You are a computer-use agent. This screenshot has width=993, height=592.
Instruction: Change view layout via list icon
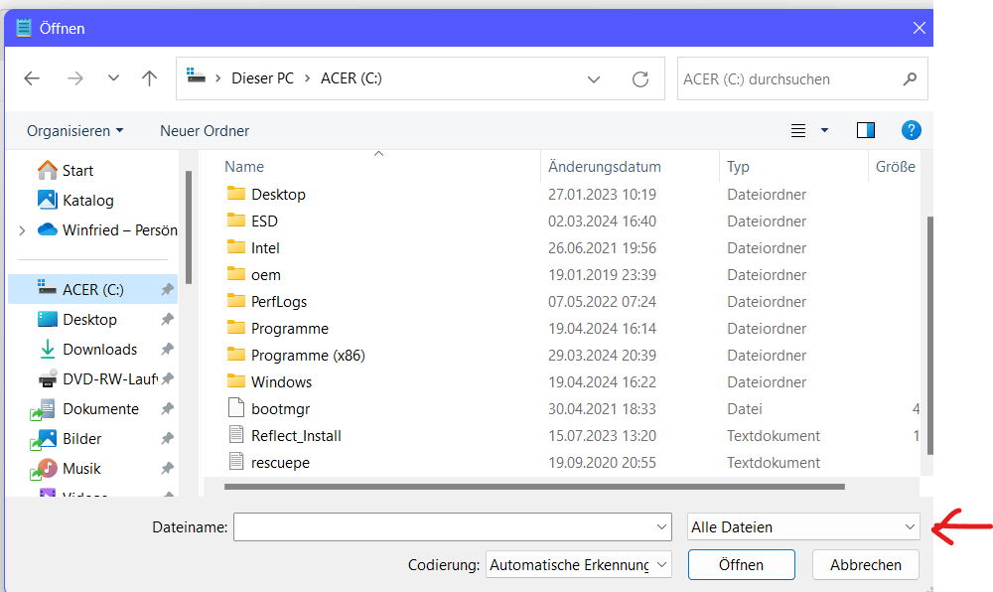tap(798, 130)
